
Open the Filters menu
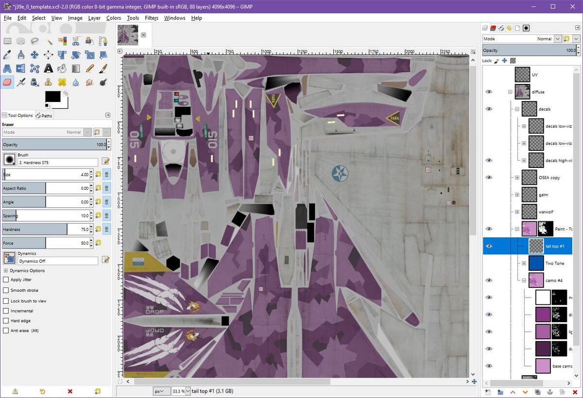tap(152, 18)
